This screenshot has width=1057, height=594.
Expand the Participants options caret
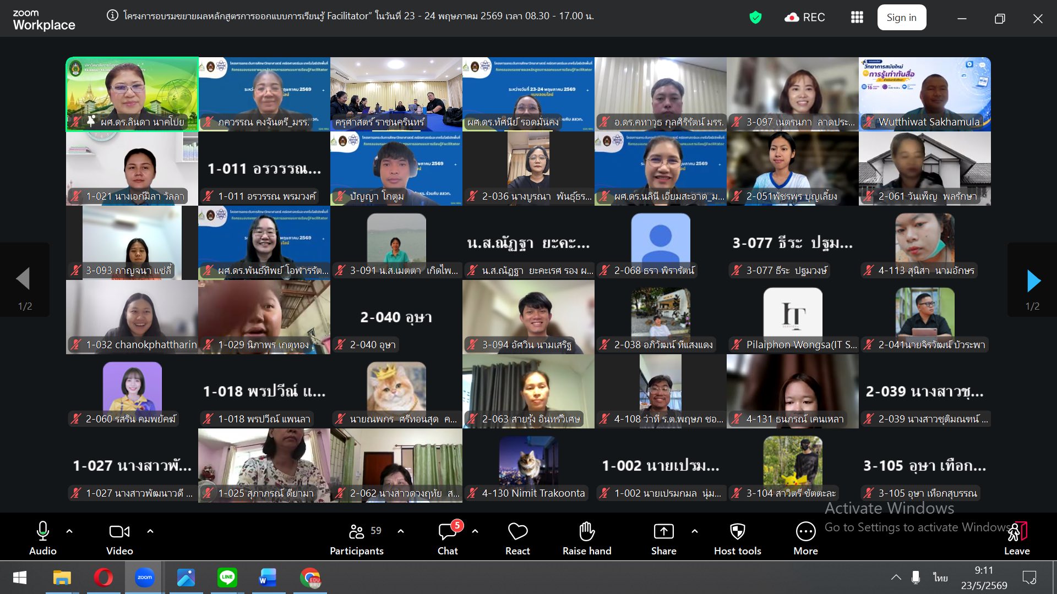click(x=401, y=531)
